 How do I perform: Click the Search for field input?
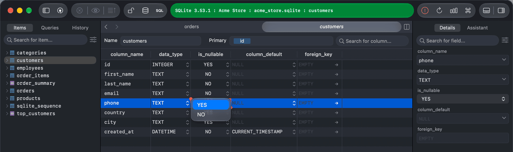(458, 41)
